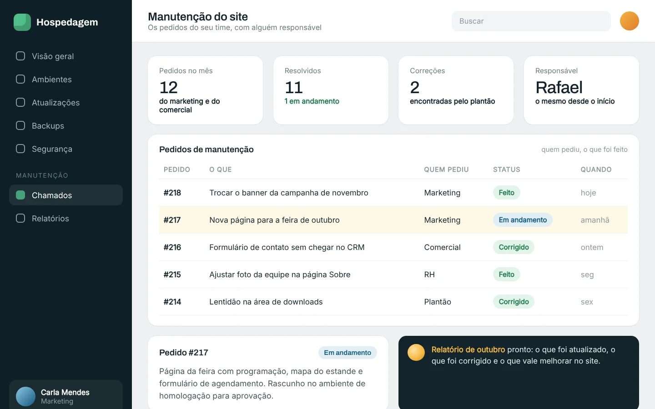The height and width of the screenshot is (409, 655).
Task: Click 'Nova página para a feira de outubro'
Action: (x=274, y=220)
